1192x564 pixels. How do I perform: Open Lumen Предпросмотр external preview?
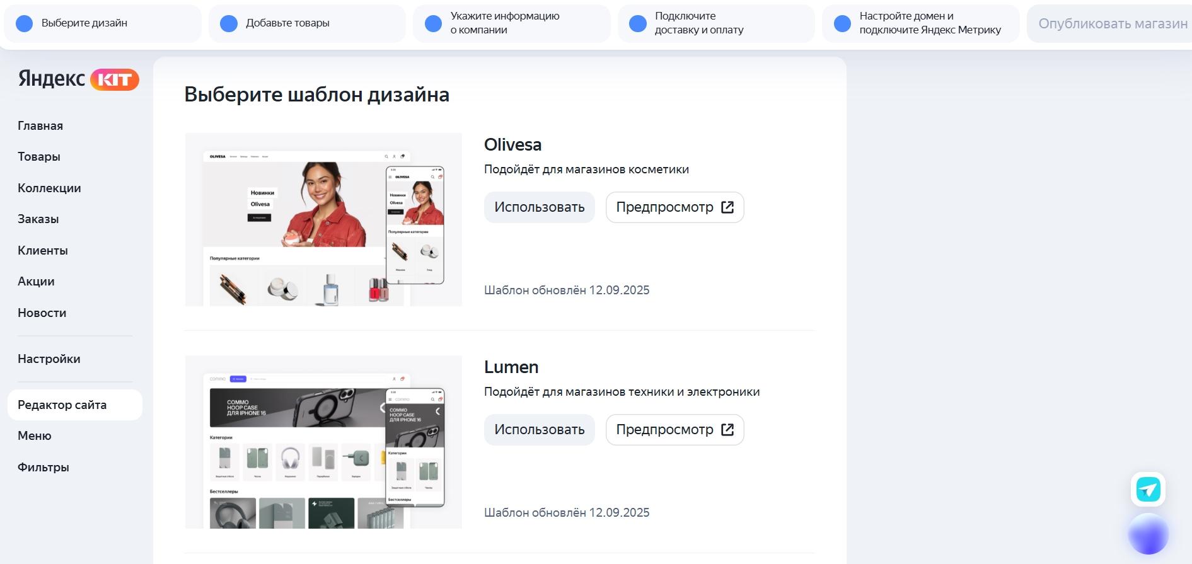(x=675, y=430)
